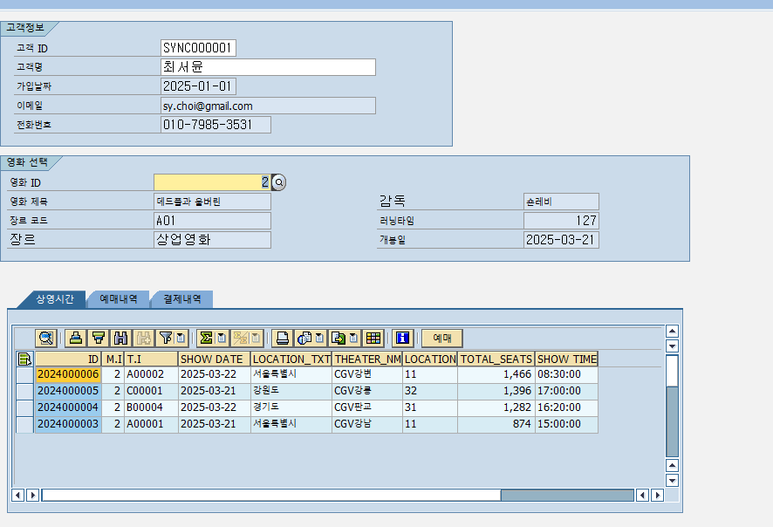This screenshot has height=527, width=773.
Task: Select row marker for 2024000004
Action: coord(24,407)
